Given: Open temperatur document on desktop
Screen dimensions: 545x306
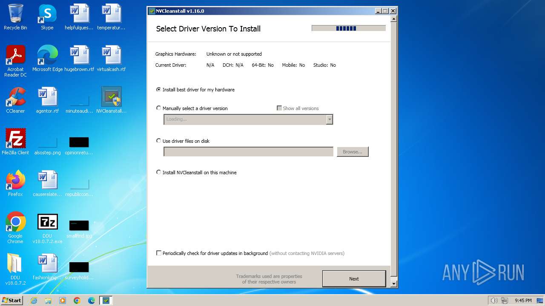Looking at the screenshot, I should [x=111, y=17].
